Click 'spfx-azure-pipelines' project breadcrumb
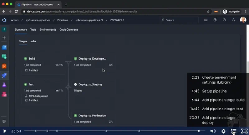Screen dimensions: 249x135 tap(38, 20)
